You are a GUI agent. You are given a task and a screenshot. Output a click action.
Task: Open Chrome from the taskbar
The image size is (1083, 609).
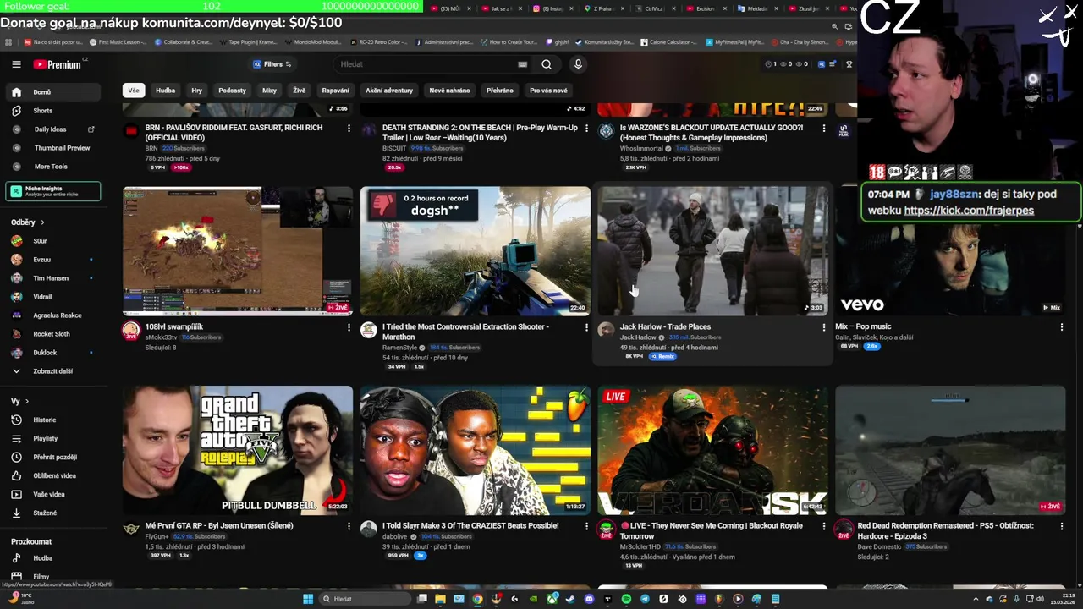point(477,599)
